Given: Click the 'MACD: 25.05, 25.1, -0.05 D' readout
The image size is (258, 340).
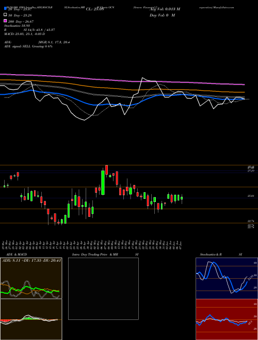Looking at the screenshot, I should [x=25, y=34].
